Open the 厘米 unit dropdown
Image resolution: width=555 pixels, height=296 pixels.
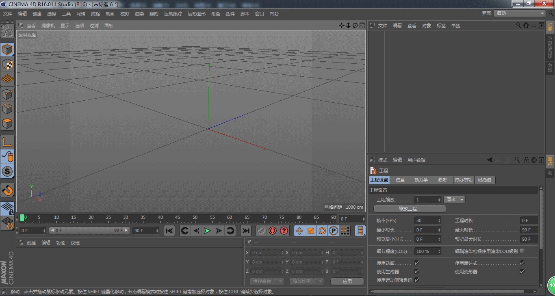pos(454,200)
